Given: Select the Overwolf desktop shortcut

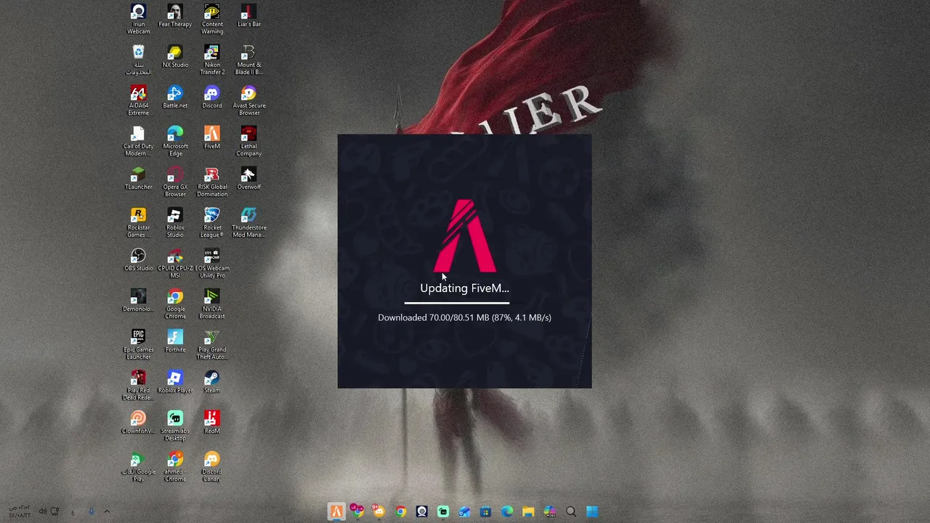Looking at the screenshot, I should pyautogui.click(x=248, y=179).
